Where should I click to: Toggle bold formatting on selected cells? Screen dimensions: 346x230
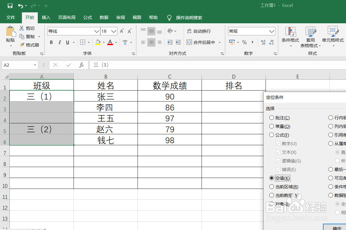coord(51,42)
